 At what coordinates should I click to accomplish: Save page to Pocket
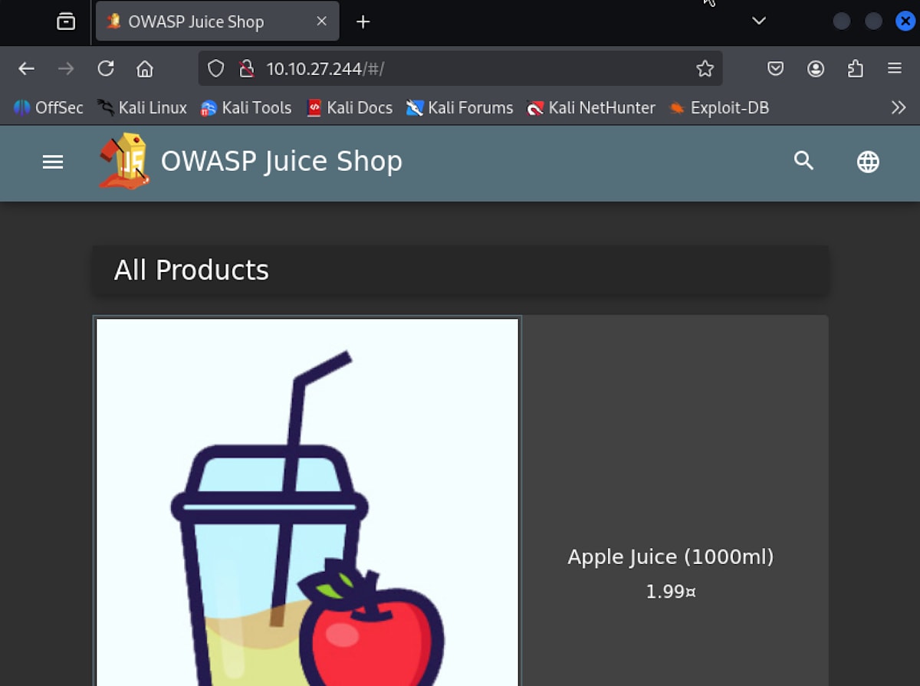pos(776,69)
